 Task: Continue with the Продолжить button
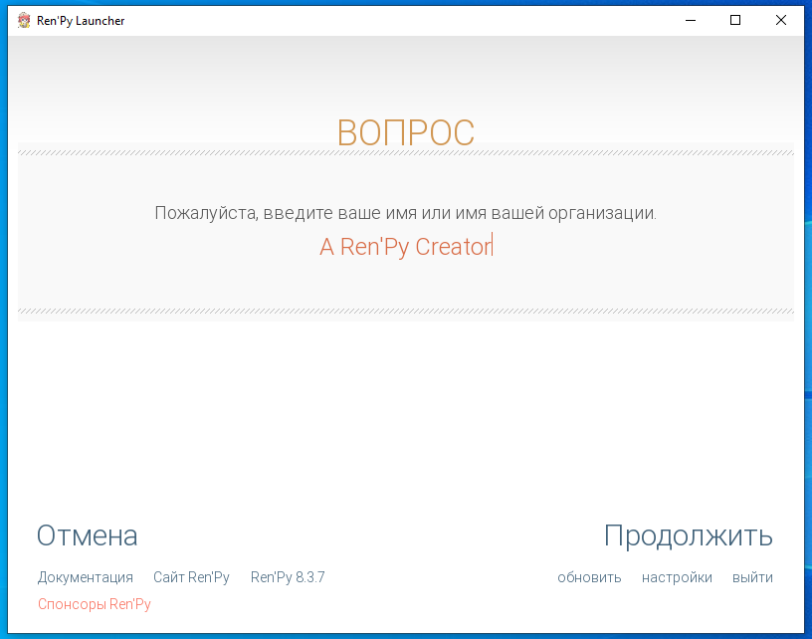click(x=689, y=536)
